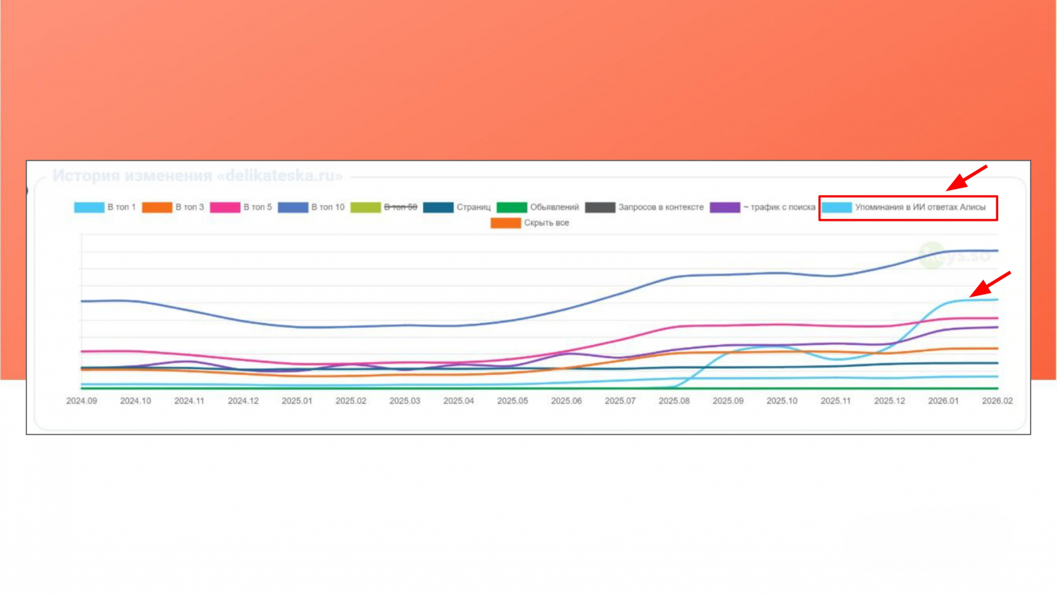Select the 2026.02 axis marker
The height and width of the screenshot is (595, 1057).
click(x=997, y=401)
